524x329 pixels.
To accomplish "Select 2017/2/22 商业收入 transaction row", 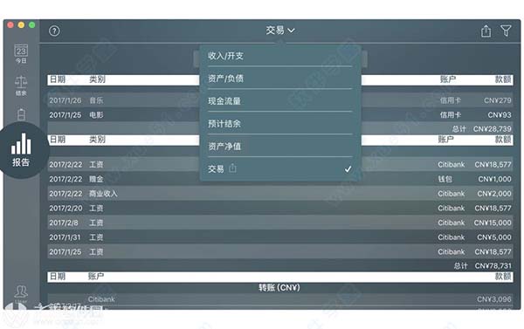I will click(280, 194).
